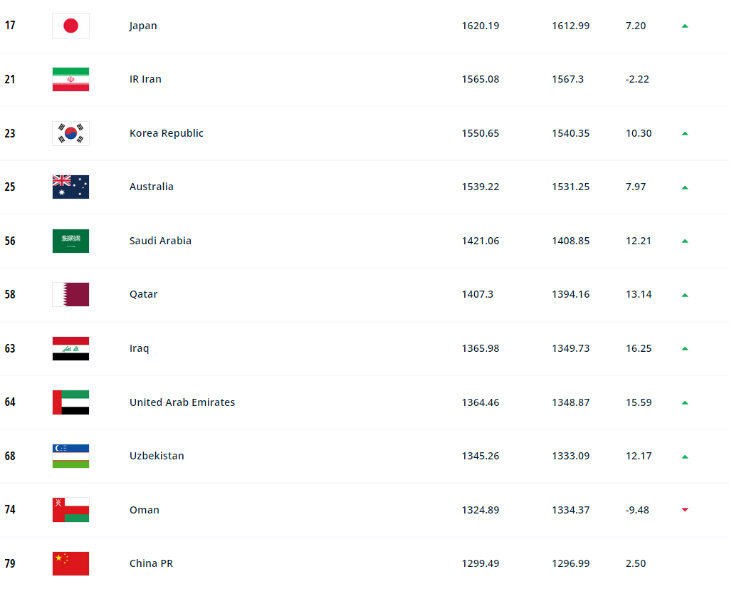Click Oman's red down arrow indicator
The image size is (729, 589).
[685, 510]
